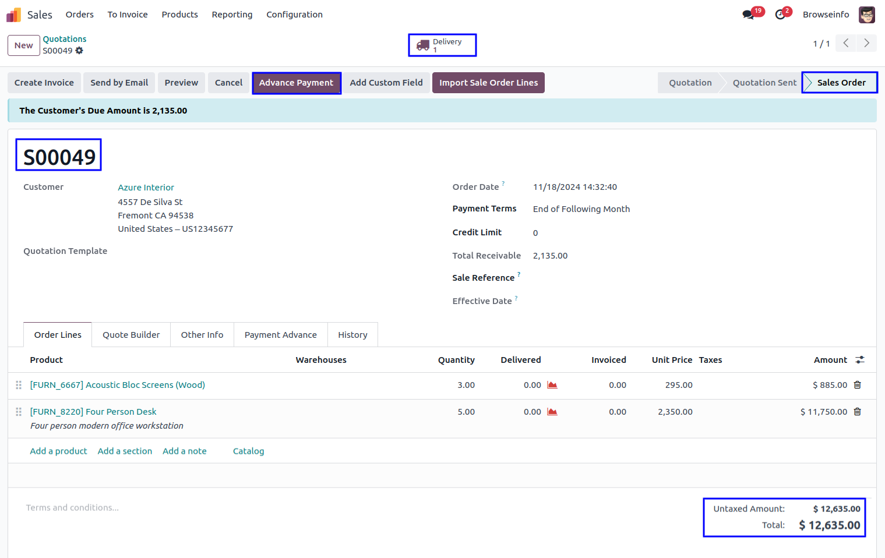Switch to the Quote Builder tab
The width and height of the screenshot is (885, 558).
pyautogui.click(x=131, y=335)
